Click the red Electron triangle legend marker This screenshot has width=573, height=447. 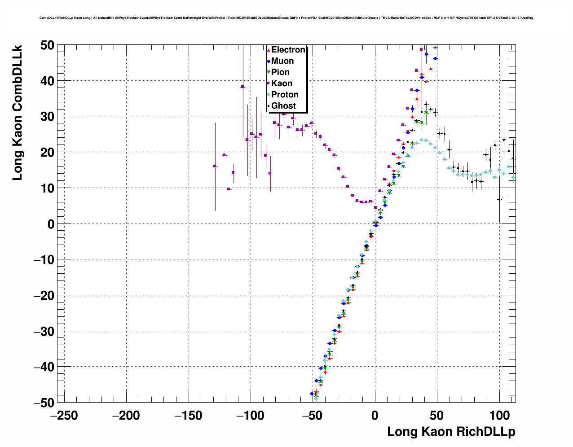[269, 50]
